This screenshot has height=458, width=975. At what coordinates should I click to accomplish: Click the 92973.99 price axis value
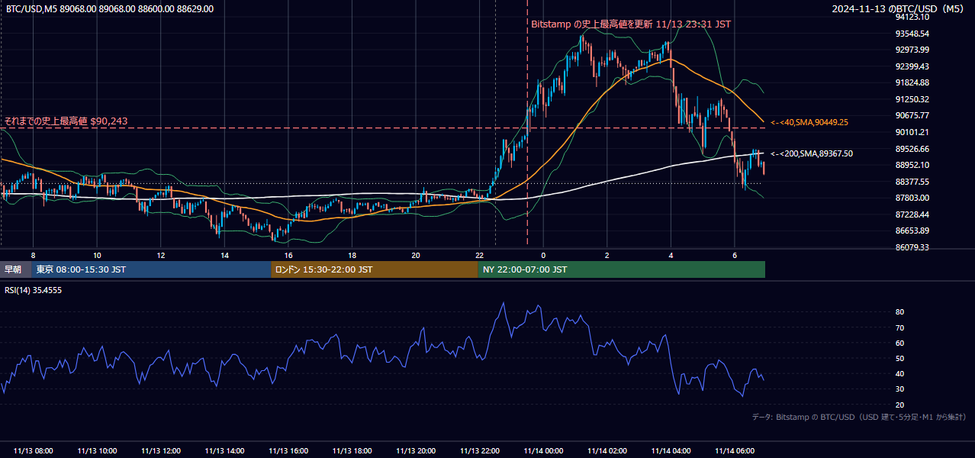tap(912, 50)
